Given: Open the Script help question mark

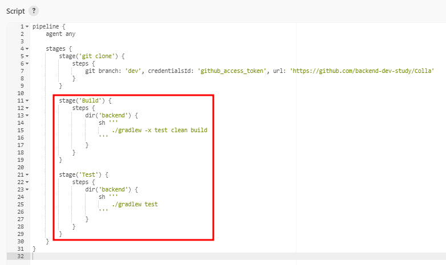Looking at the screenshot, I should point(34,11).
